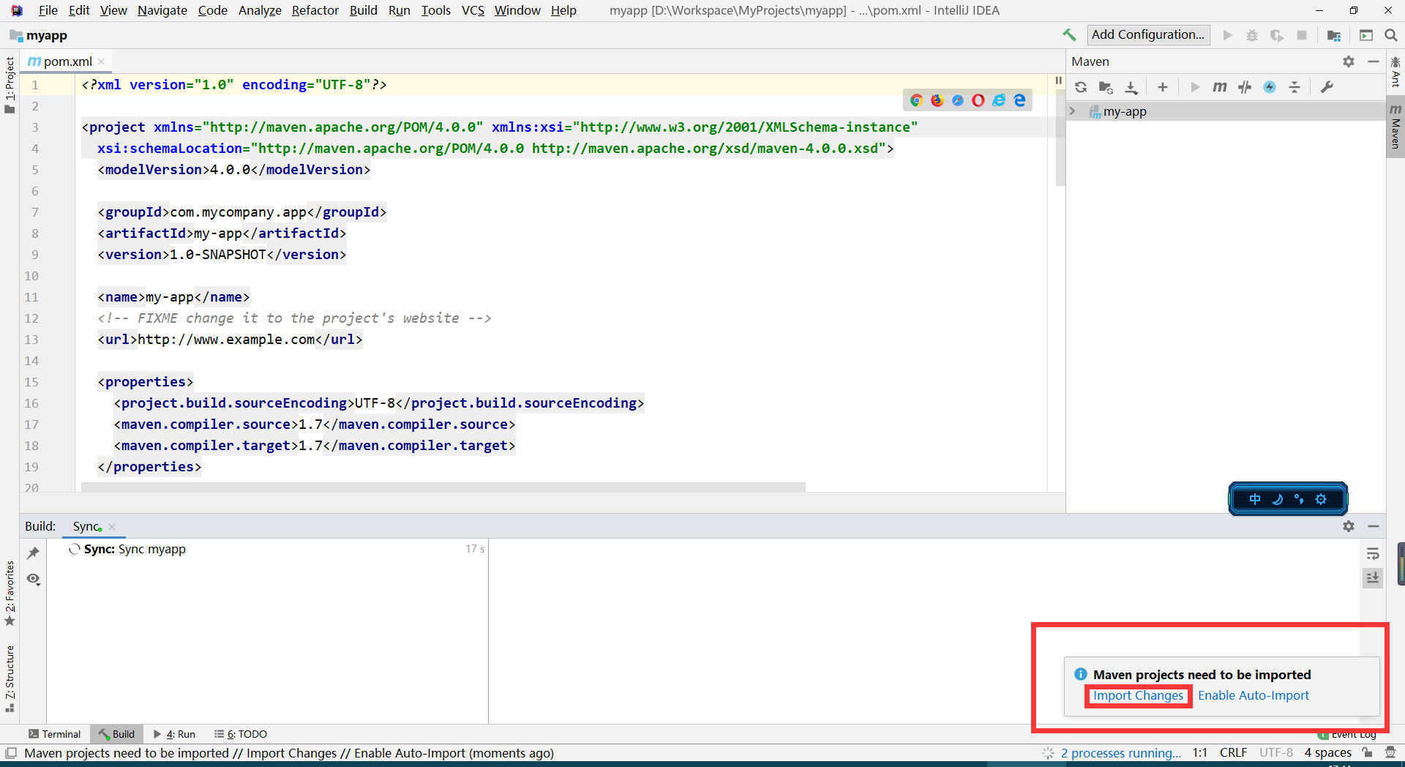The width and height of the screenshot is (1405, 767).
Task: Close the pom.xml editor tab
Action: 102,61
